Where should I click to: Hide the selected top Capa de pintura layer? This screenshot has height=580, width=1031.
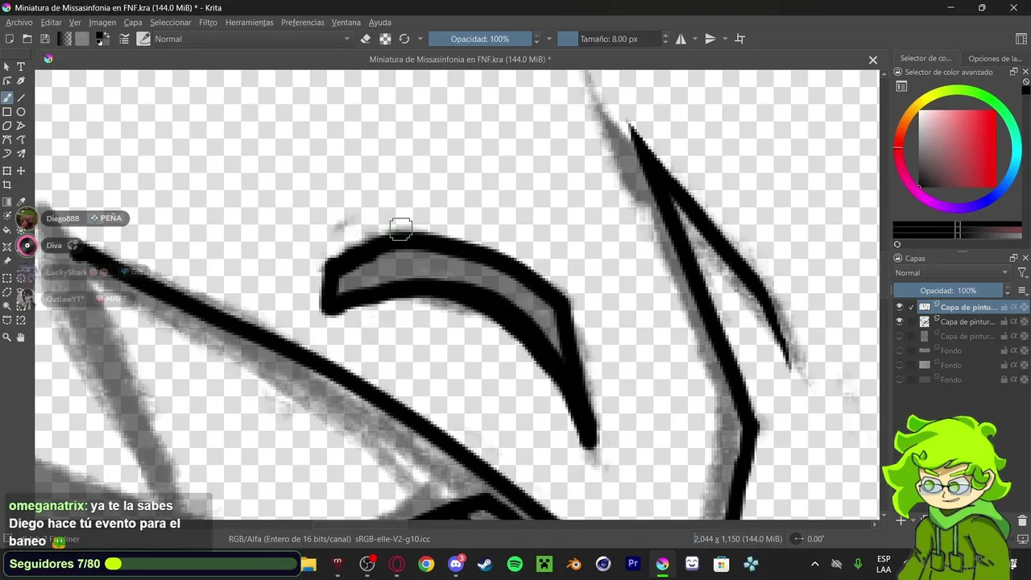(x=900, y=307)
